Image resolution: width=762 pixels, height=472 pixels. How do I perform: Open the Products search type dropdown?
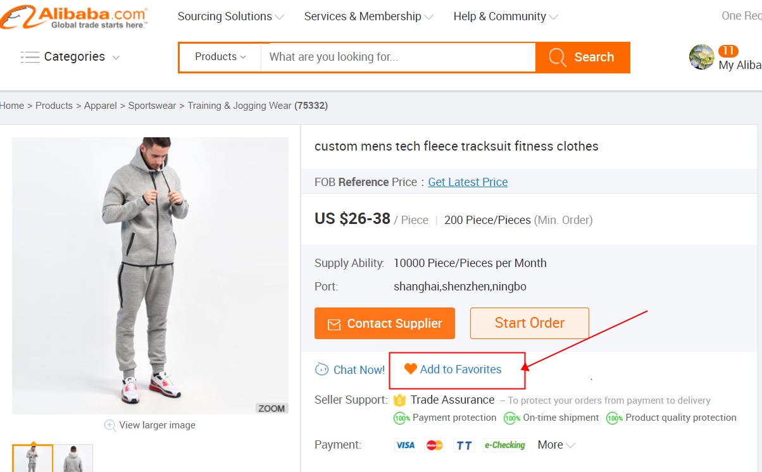[220, 57]
